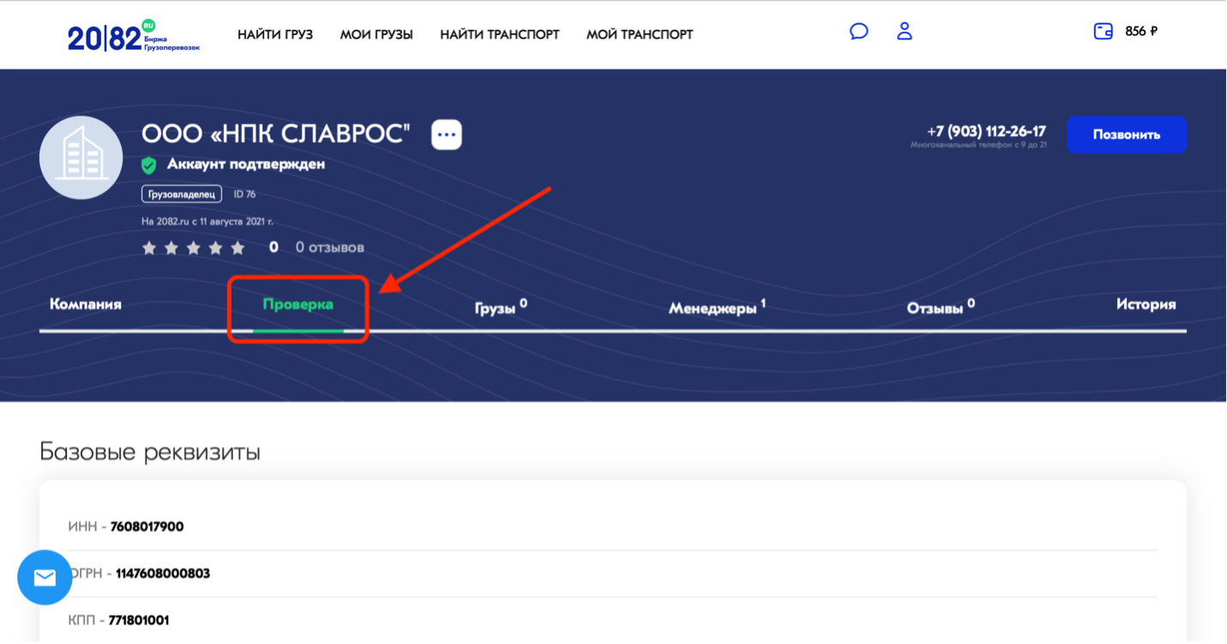
Task: Open the 20|82 logo home link
Action: pos(133,36)
